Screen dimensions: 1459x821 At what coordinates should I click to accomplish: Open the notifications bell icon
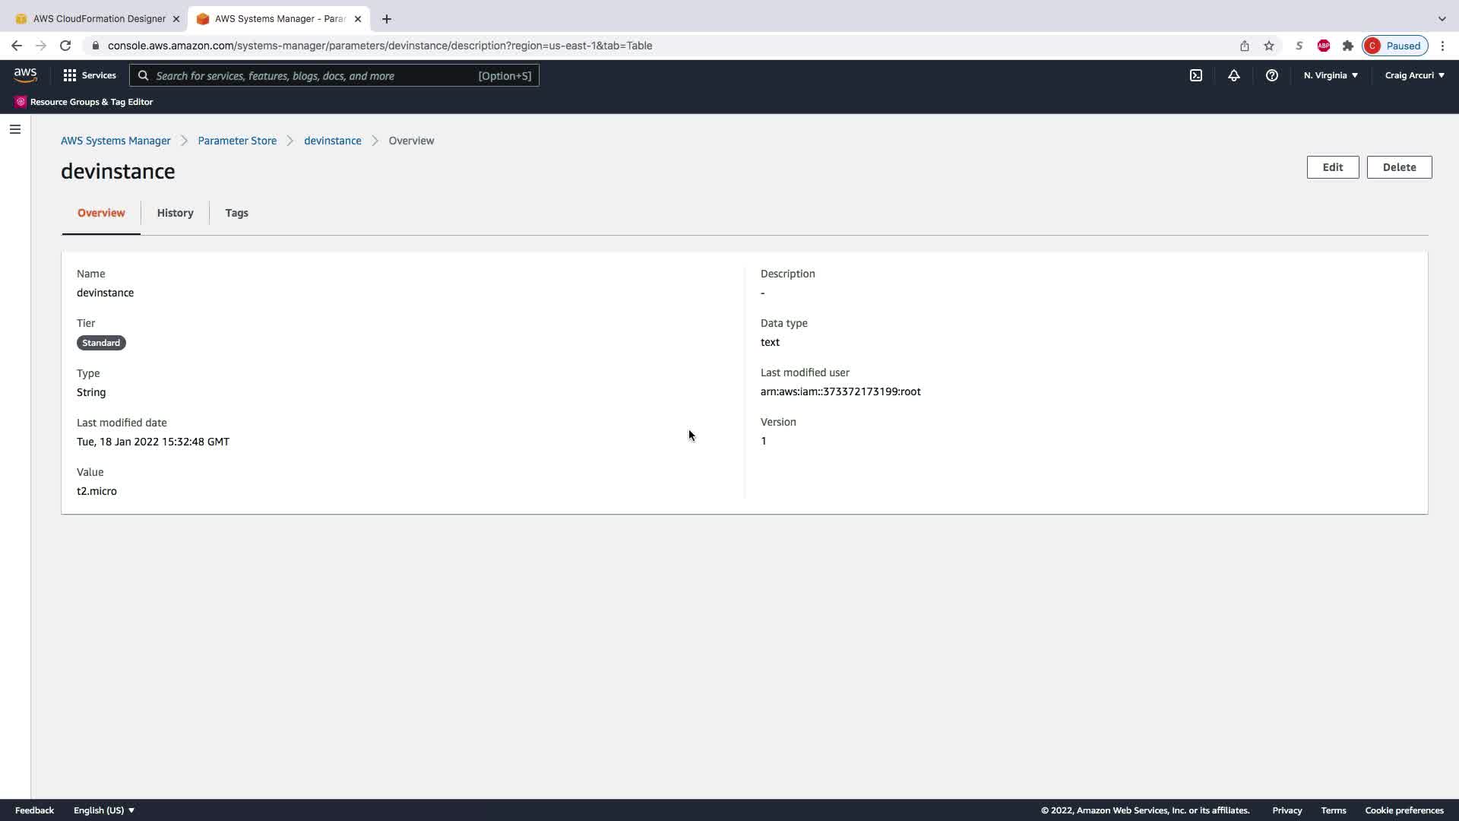[1233, 75]
